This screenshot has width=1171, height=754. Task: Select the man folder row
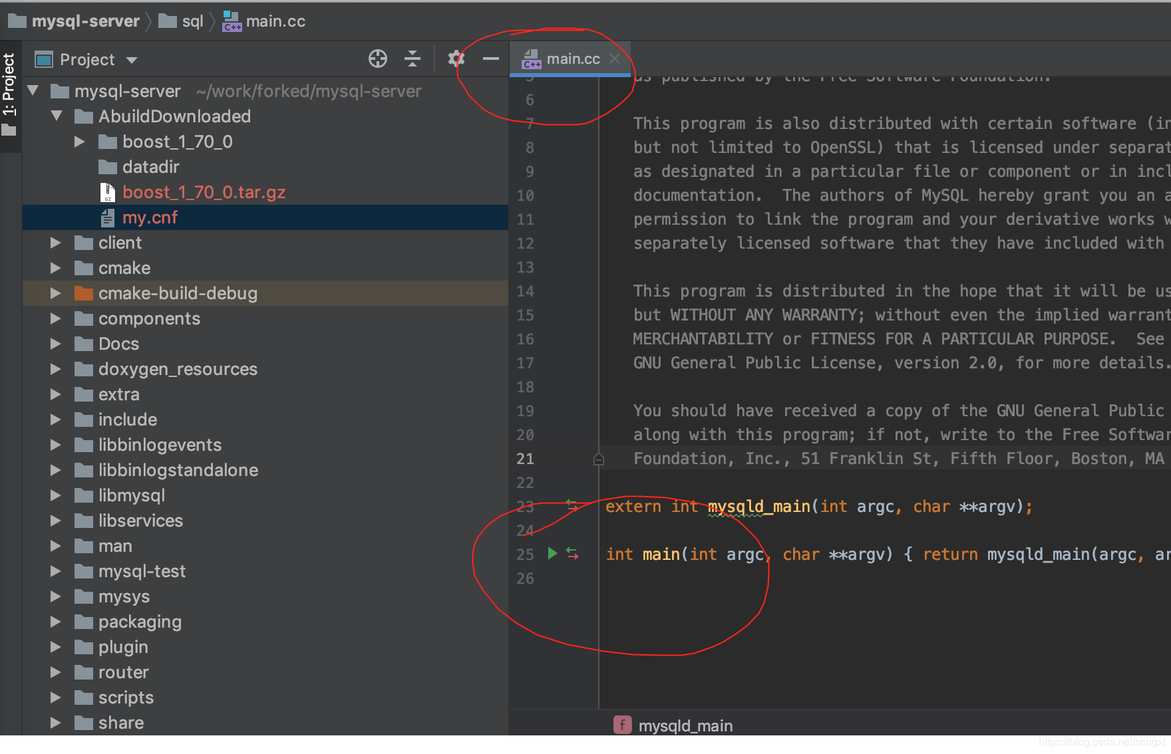pos(265,546)
